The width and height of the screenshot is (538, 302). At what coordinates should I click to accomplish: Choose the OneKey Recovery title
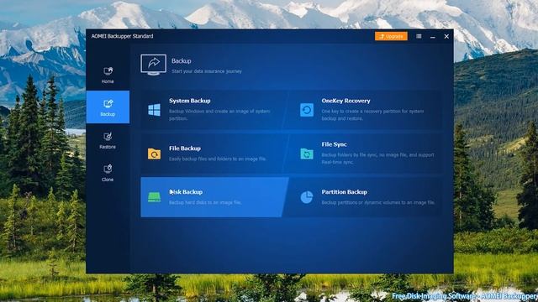345,101
